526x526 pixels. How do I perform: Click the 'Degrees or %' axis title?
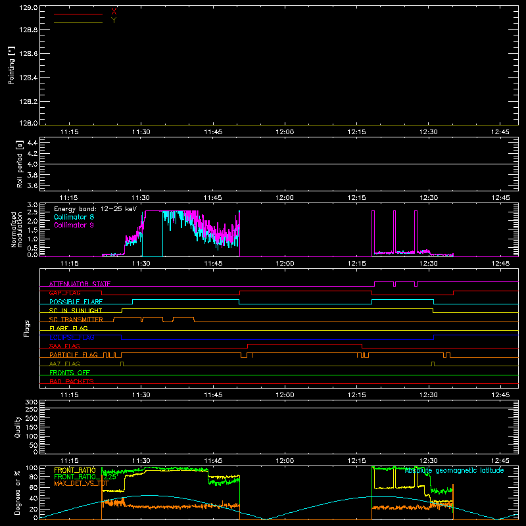tap(18, 492)
